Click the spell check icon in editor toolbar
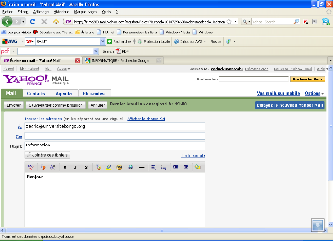333x241 pixels. click(31, 167)
